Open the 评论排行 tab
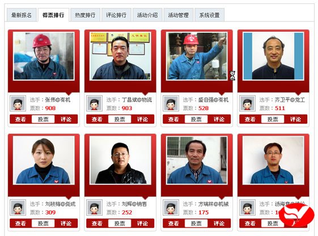Image resolution: width=318 pixels, height=236 pixels. [116, 15]
